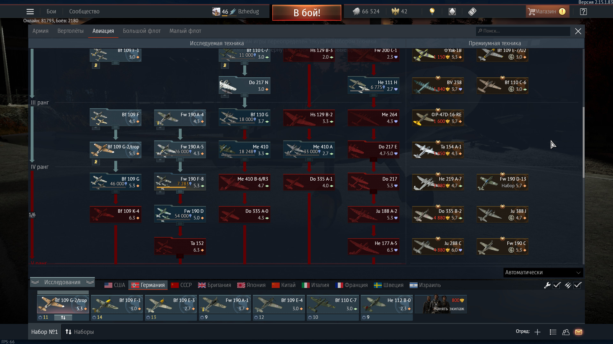
Task: Click the shop alert exclamation badge
Action: pos(562,11)
